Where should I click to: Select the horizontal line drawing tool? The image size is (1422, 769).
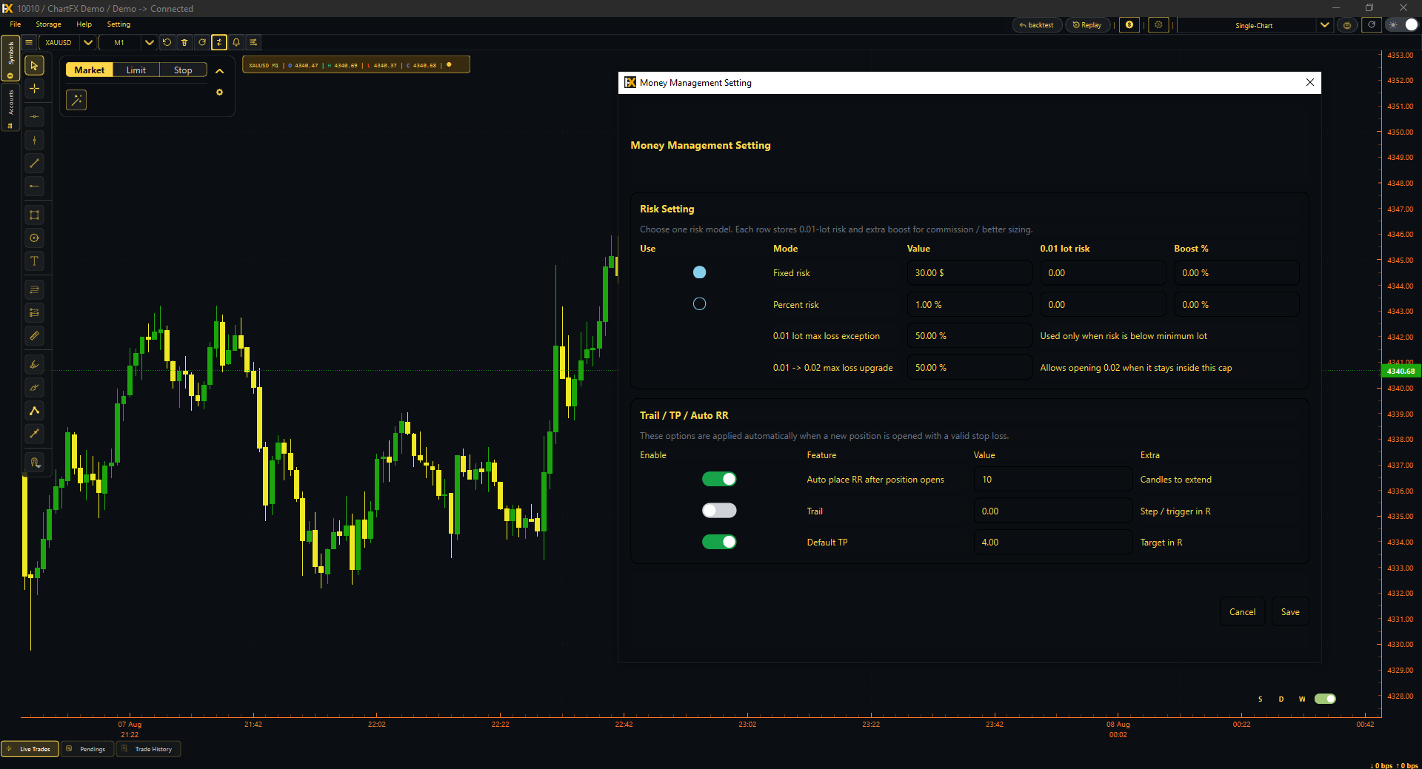pos(34,117)
